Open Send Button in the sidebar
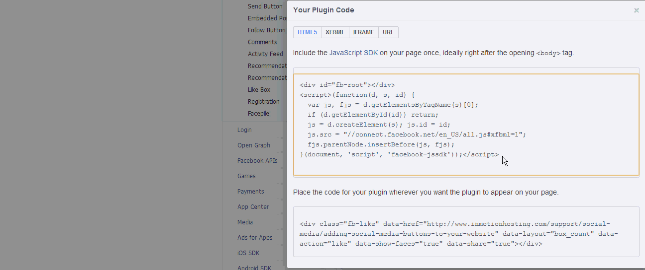Screen dimensions: 645x270 [265, 6]
